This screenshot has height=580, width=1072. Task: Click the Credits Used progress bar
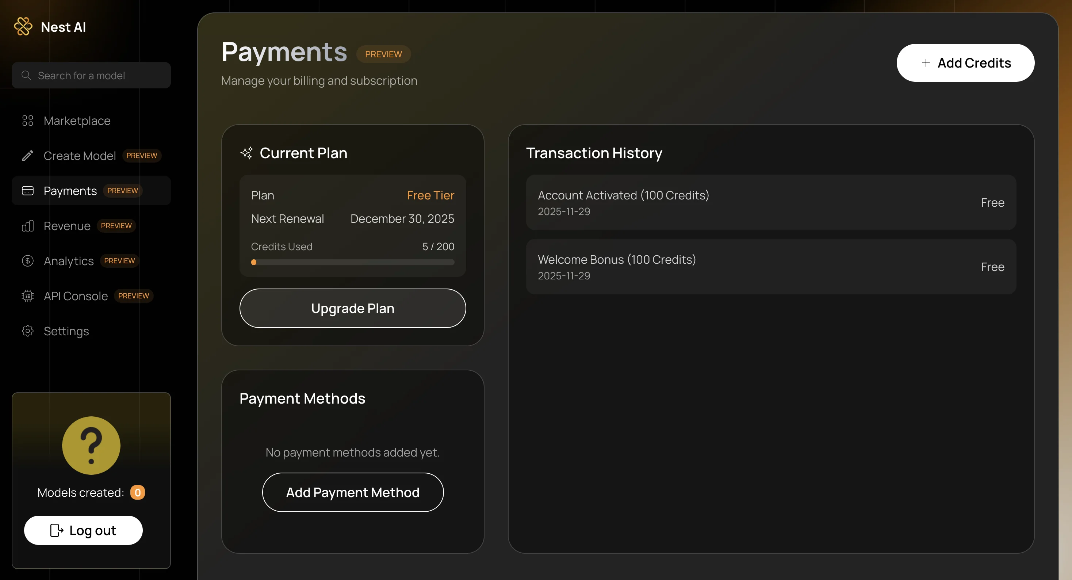tap(352, 262)
